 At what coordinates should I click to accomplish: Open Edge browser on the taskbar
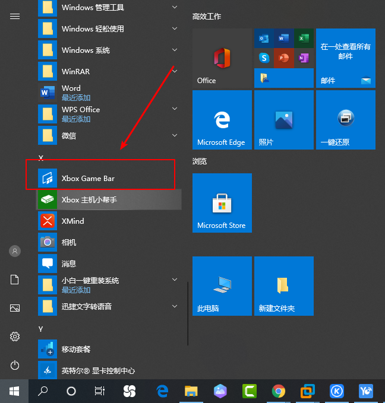pyautogui.click(x=162, y=391)
